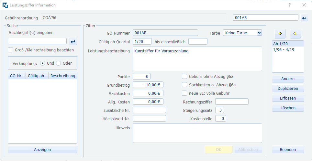The image size is (312, 161).
Task: Click the Kostenstelle field
Action: point(221,119)
